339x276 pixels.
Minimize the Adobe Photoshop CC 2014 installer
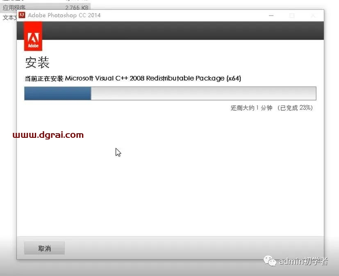[x=271, y=16]
